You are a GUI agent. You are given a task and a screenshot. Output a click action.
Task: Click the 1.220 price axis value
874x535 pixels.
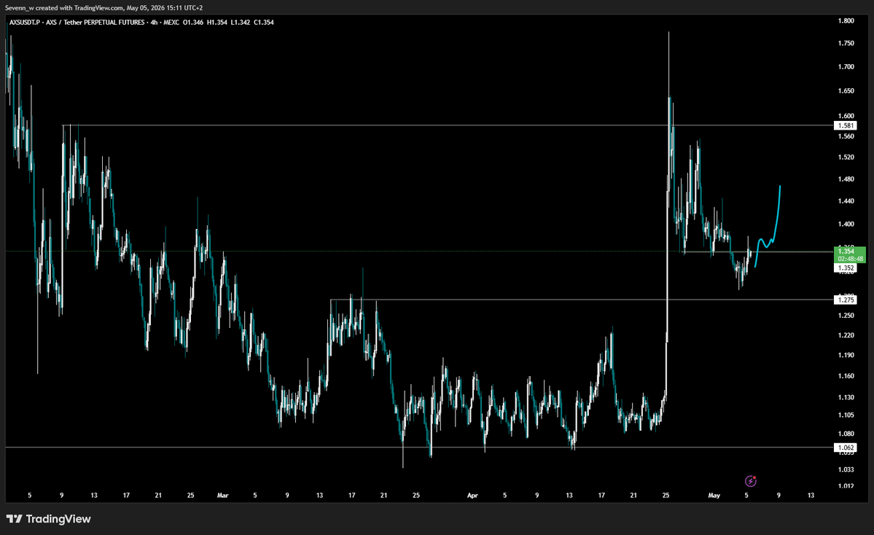[x=846, y=335]
